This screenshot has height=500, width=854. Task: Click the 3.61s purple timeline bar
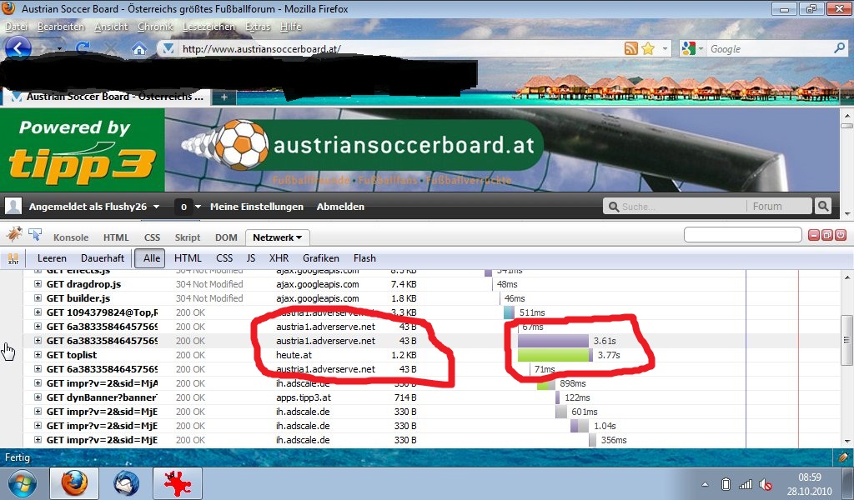[553, 341]
